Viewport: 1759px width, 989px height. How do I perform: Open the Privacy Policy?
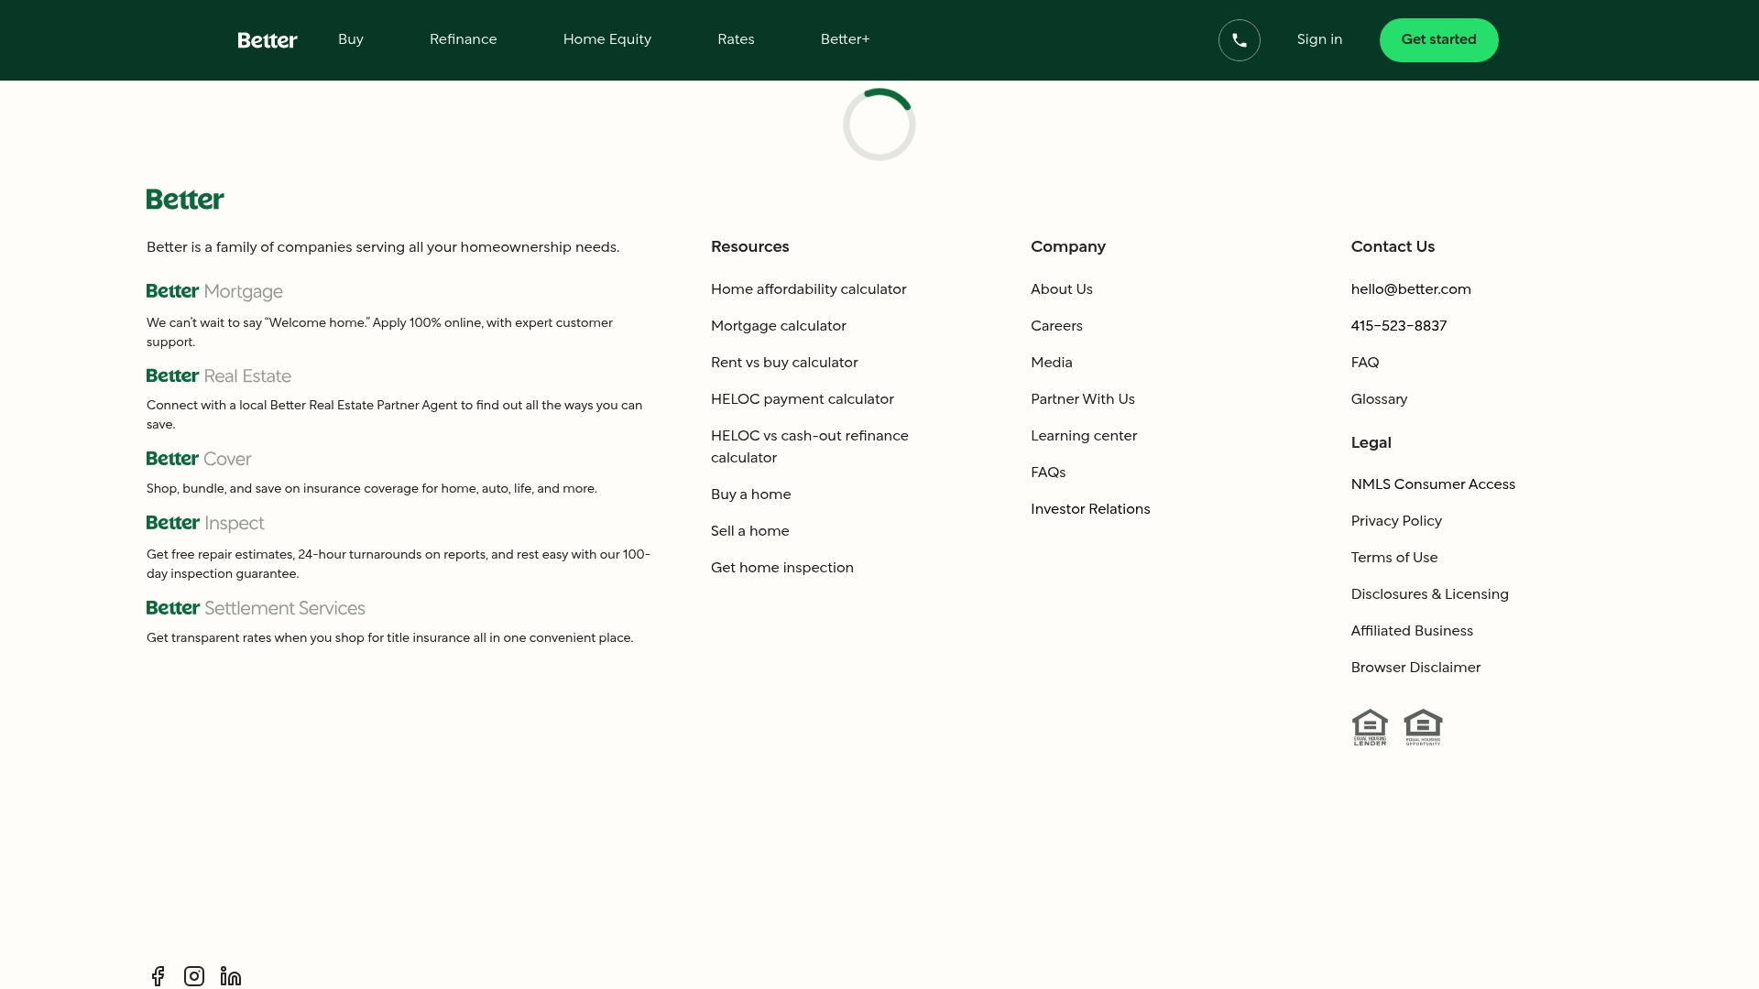[x=1396, y=521]
